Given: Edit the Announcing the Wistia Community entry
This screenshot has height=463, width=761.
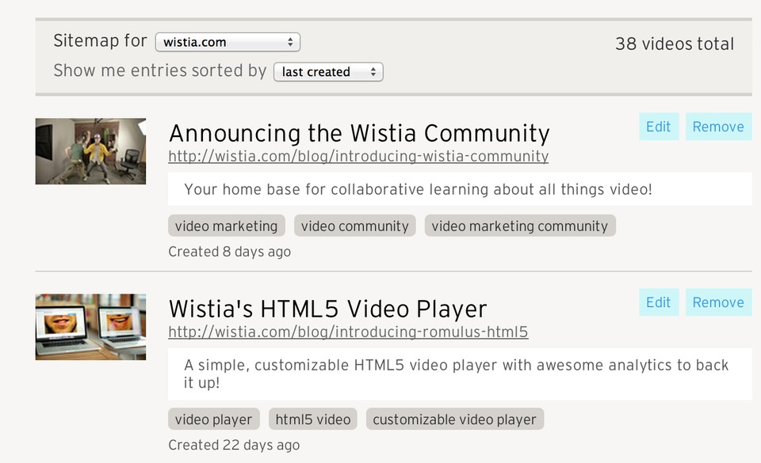Looking at the screenshot, I should click(x=659, y=127).
